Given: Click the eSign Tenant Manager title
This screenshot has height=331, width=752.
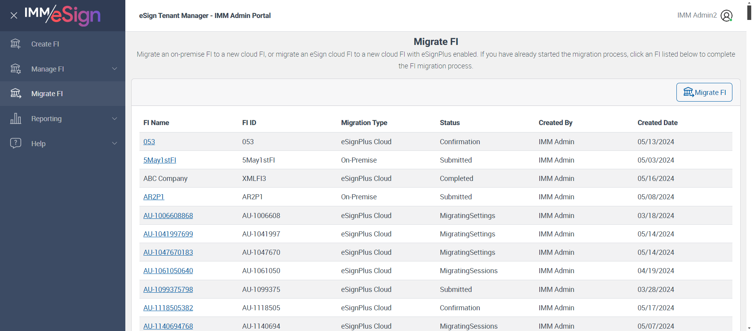Looking at the screenshot, I should 205,16.
